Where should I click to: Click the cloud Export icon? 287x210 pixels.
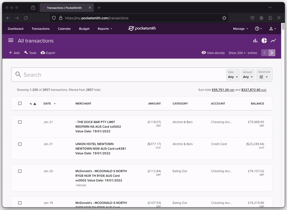tap(43, 53)
